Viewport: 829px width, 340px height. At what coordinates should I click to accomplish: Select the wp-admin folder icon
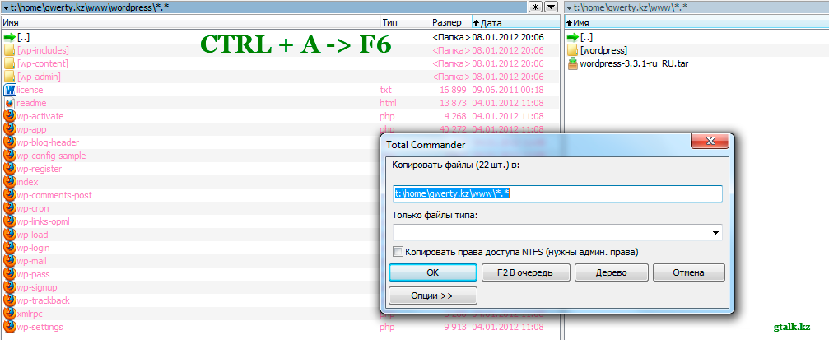coord(10,77)
